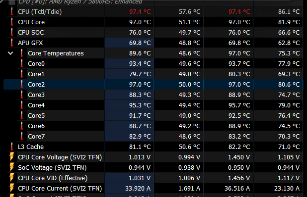
Task: Select the Core7 sensor row label
Action: [x=36, y=136]
